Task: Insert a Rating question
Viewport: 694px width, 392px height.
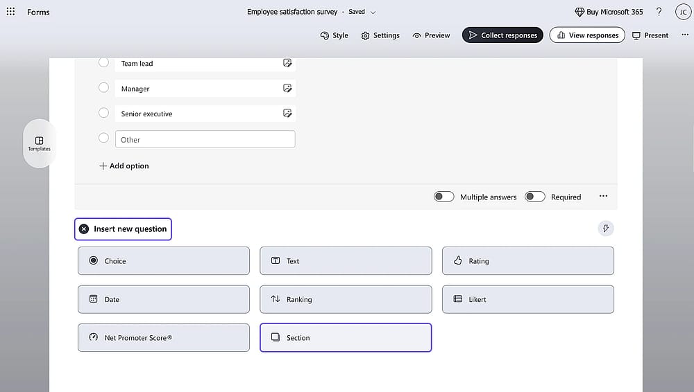Action: pyautogui.click(x=528, y=260)
